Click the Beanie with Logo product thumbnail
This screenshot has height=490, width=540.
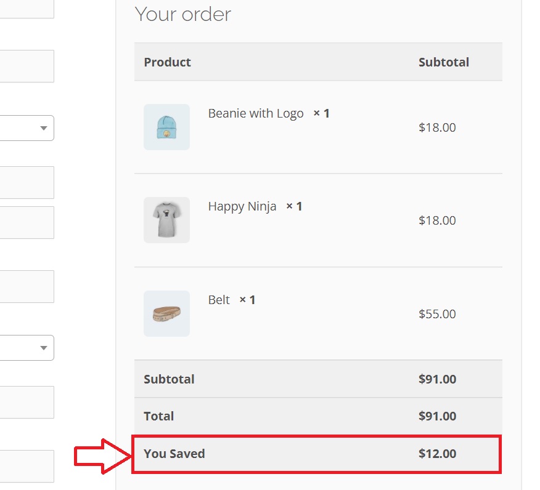pos(166,127)
